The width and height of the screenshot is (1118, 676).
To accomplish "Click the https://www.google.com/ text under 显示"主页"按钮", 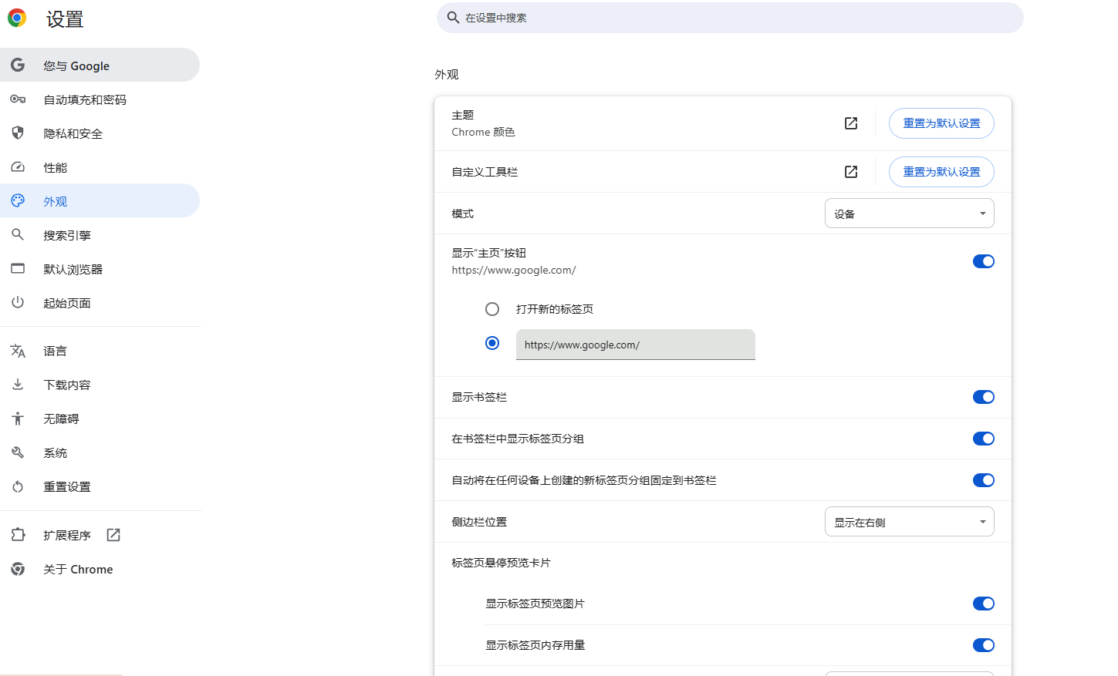I will [x=514, y=270].
